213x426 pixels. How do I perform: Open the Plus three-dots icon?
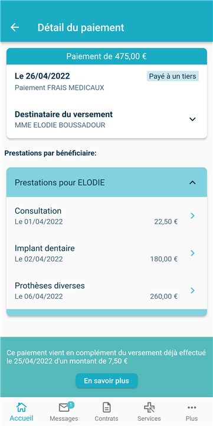point(192,407)
